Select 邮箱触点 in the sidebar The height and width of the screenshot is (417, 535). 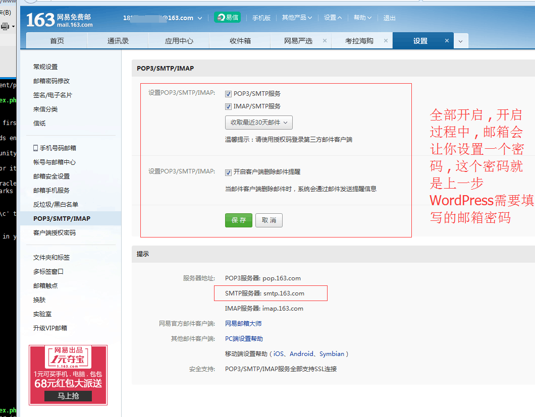click(45, 286)
